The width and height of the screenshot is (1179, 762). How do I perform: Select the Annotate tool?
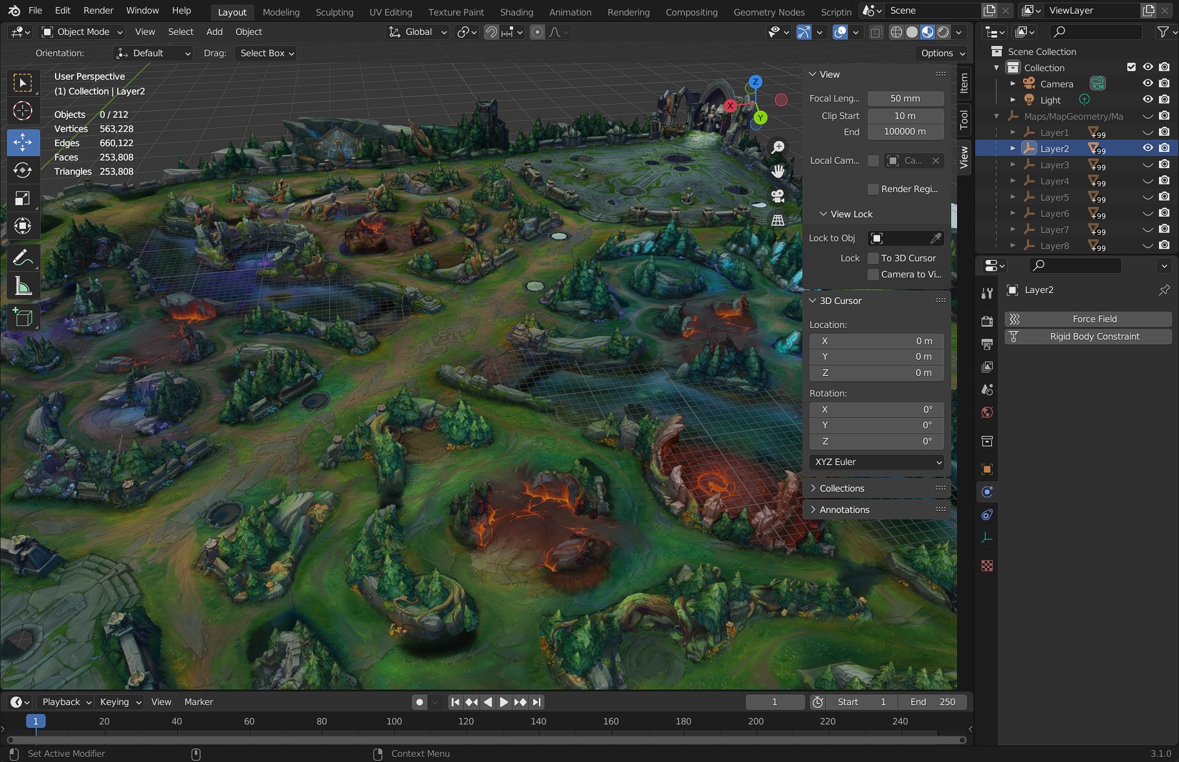pos(23,258)
